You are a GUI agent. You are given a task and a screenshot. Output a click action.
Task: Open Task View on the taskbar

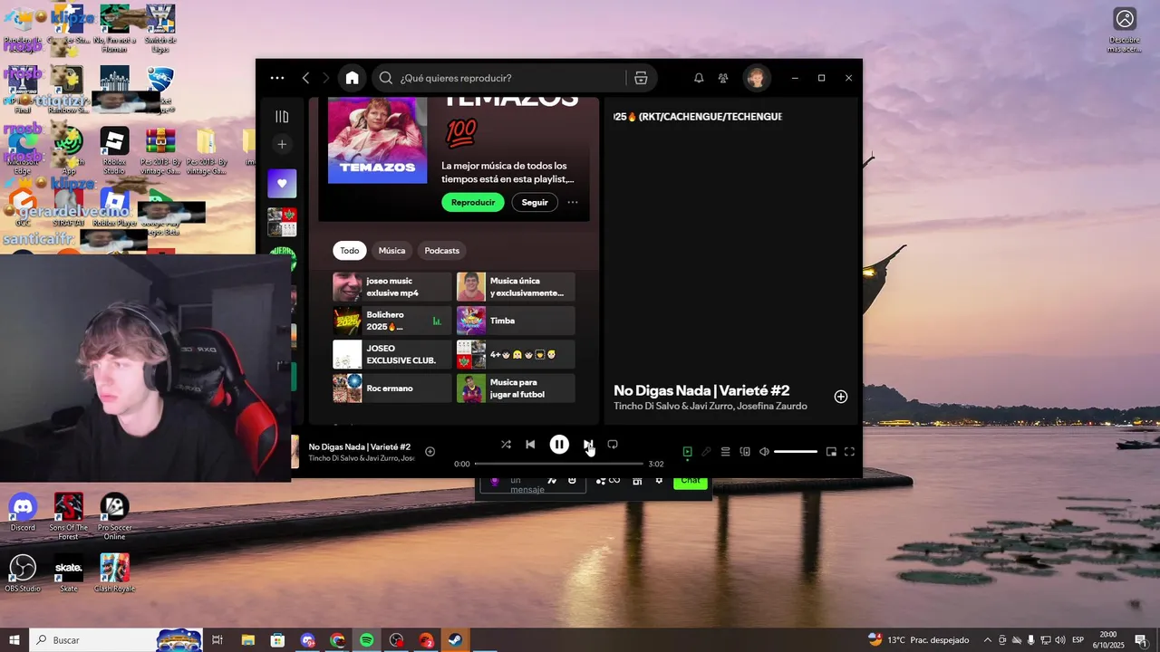tap(217, 640)
